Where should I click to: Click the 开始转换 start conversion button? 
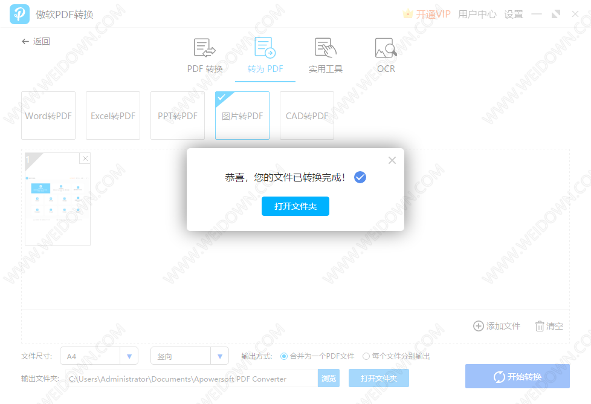(x=517, y=376)
